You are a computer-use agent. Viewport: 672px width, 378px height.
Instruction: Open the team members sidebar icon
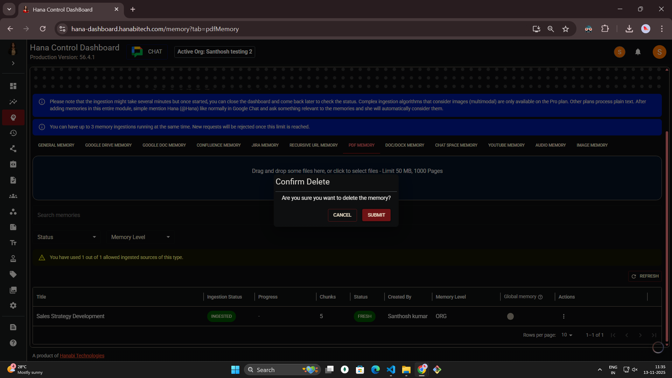point(13,196)
